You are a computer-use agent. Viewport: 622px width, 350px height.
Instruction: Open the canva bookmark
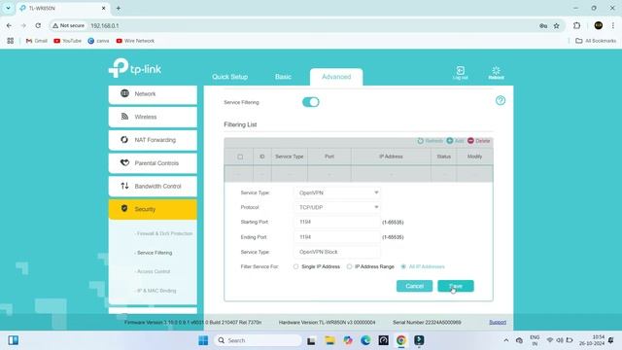tap(98, 41)
